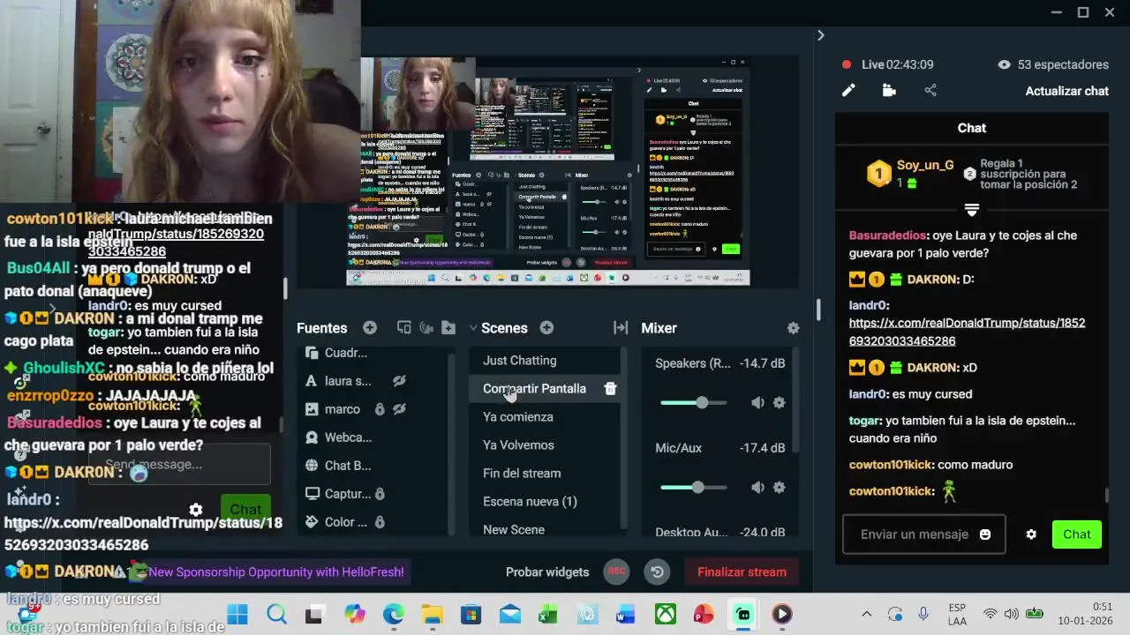This screenshot has height=635, width=1130.
Task: Open Speakers audio settings gear
Action: tap(780, 403)
